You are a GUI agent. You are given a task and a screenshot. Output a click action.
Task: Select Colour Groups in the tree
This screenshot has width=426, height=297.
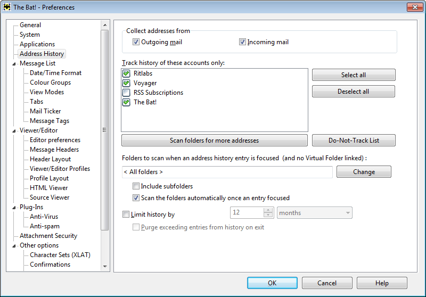click(x=50, y=82)
